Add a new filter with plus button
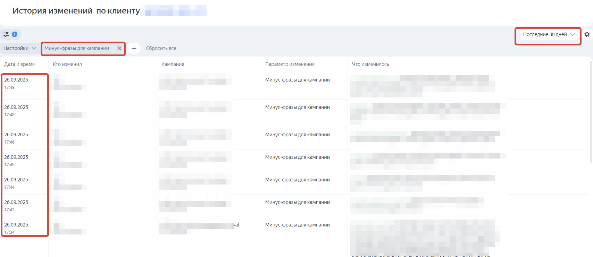This screenshot has height=257, width=593. click(134, 48)
